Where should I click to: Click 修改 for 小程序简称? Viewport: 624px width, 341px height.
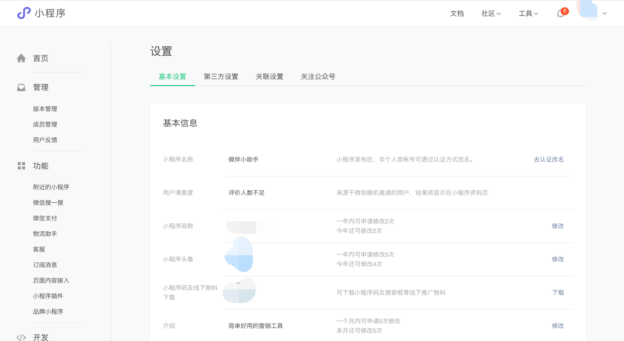pyautogui.click(x=558, y=226)
